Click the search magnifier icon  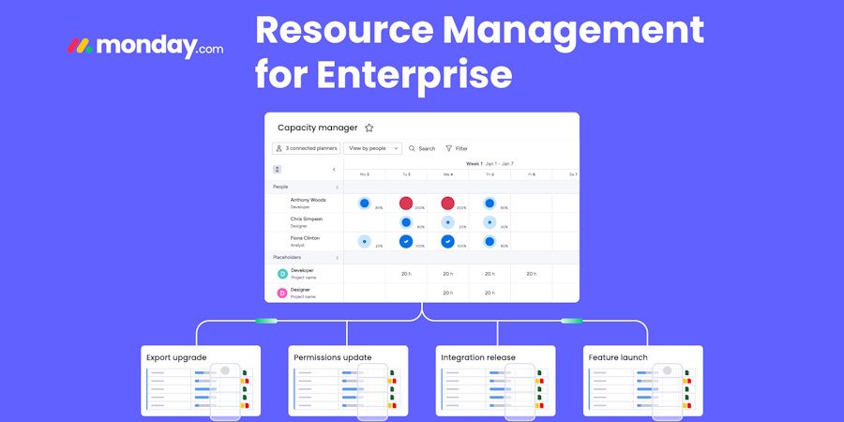[x=412, y=148]
